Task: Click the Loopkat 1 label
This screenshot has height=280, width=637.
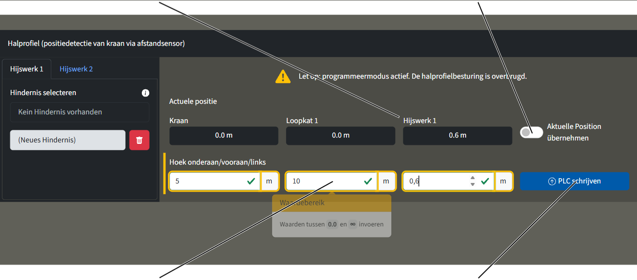Action: click(x=302, y=121)
